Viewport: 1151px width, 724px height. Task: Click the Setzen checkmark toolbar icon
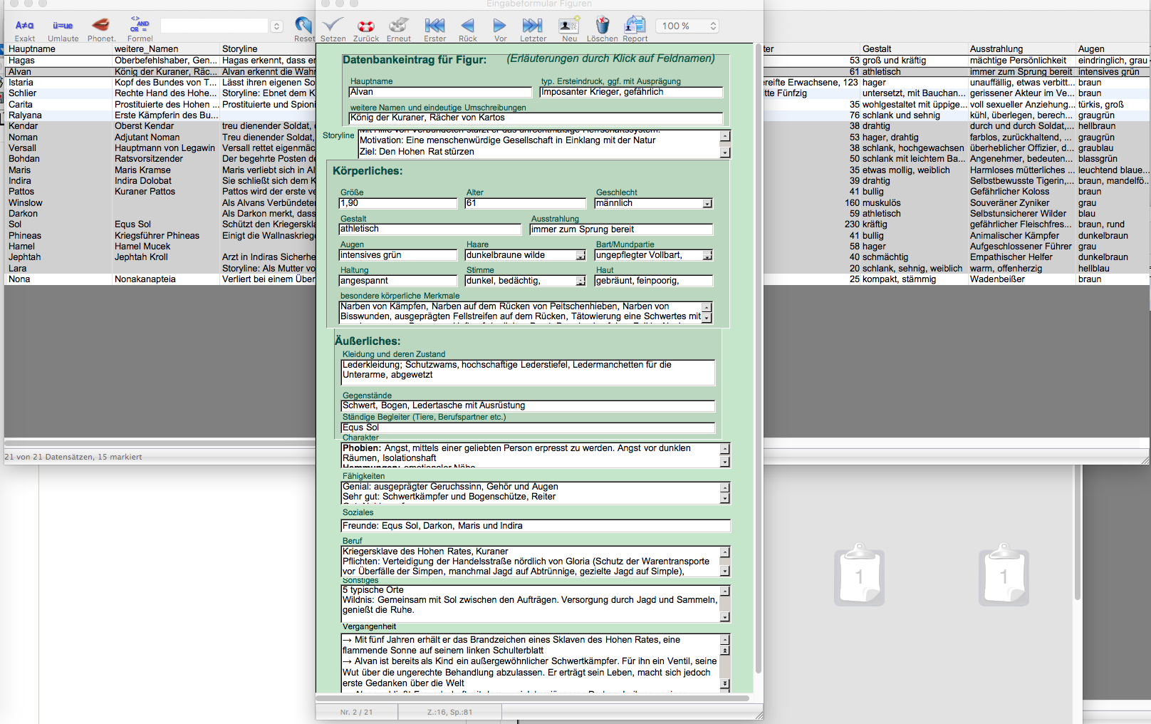coord(333,29)
